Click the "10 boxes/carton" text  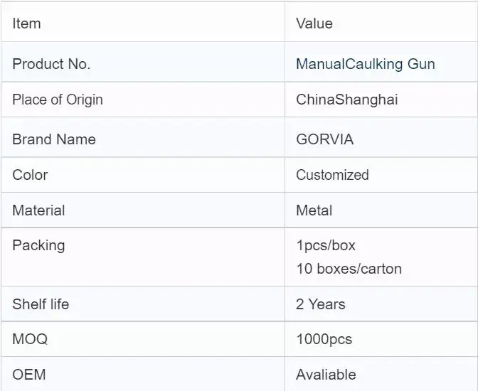[x=349, y=269]
